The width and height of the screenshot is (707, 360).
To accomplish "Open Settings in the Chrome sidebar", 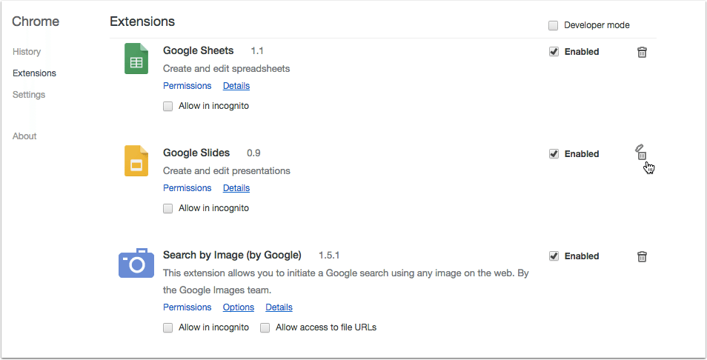I will 29,95.
